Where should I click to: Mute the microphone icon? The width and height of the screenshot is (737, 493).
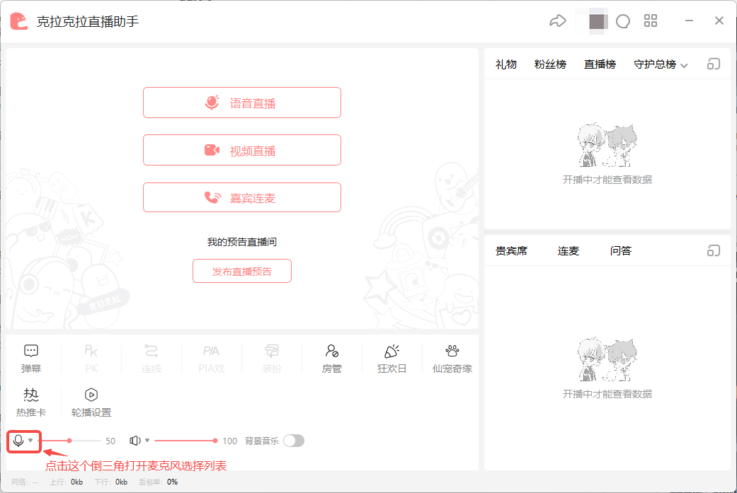[x=18, y=441]
